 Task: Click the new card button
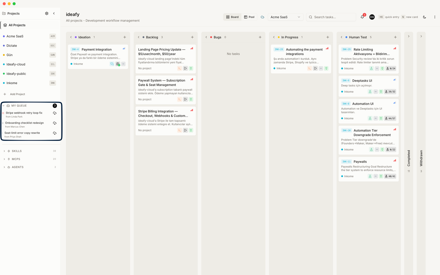[x=409, y=17]
